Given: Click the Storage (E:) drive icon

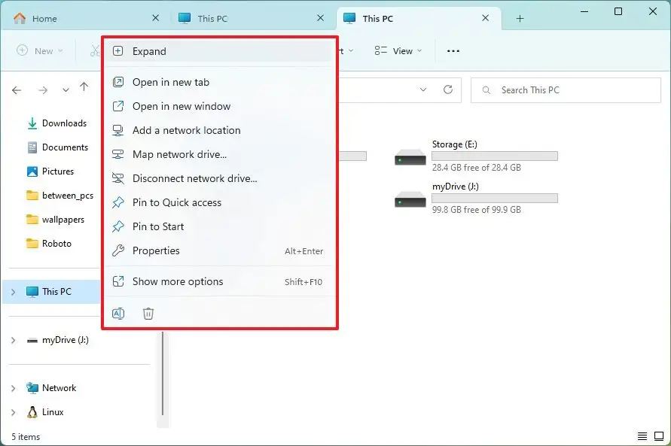Looking at the screenshot, I should coord(410,157).
